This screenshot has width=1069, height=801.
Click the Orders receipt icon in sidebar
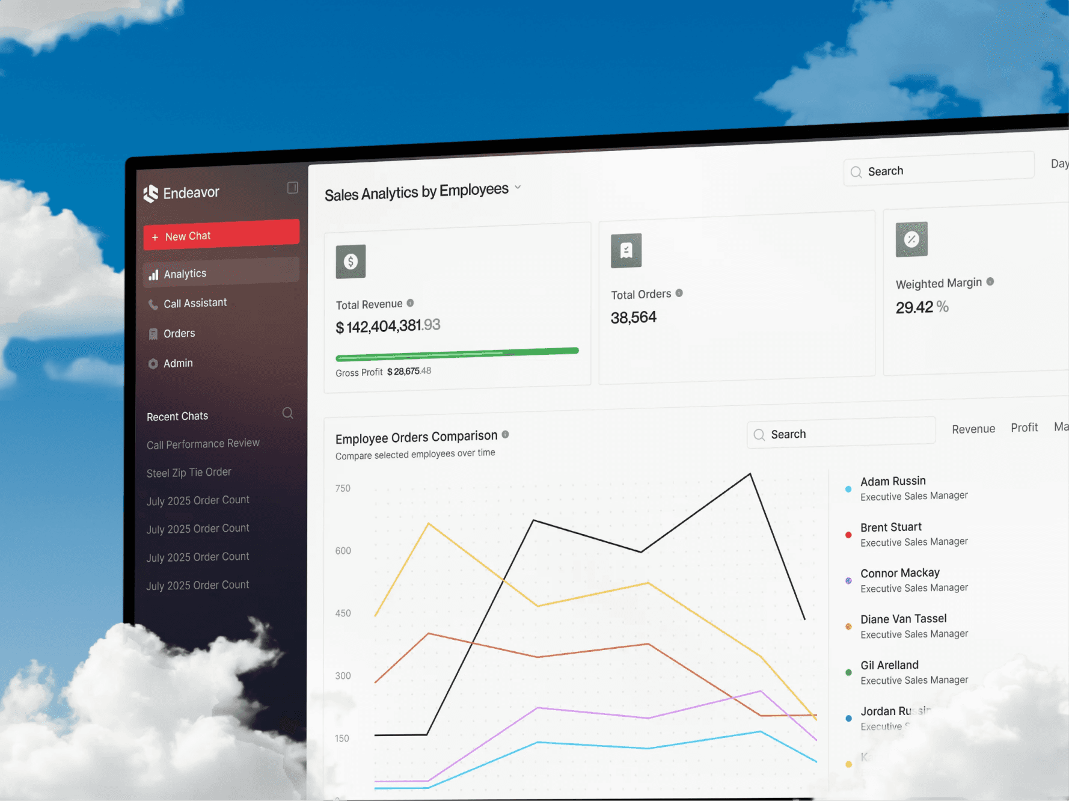click(x=153, y=334)
